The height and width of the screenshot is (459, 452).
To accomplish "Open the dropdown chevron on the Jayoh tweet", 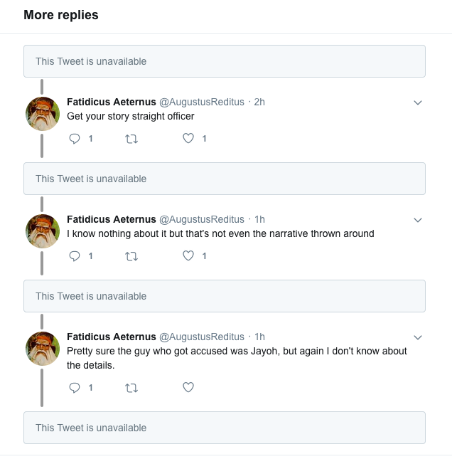I will [418, 337].
